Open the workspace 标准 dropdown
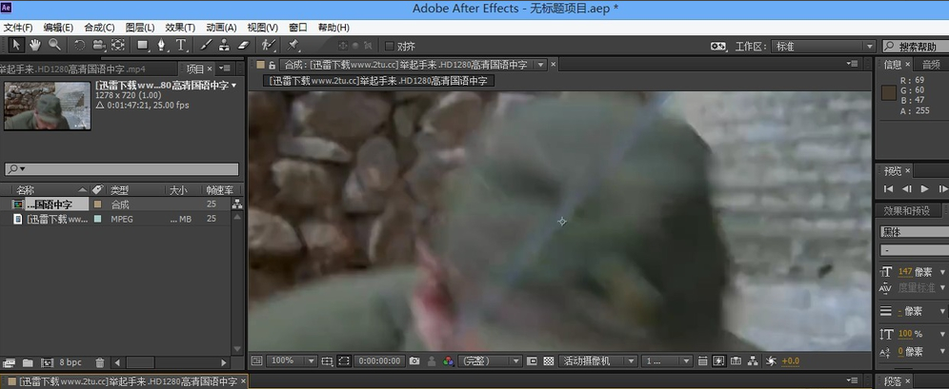Screen dimensions: 949x389 coord(824,47)
